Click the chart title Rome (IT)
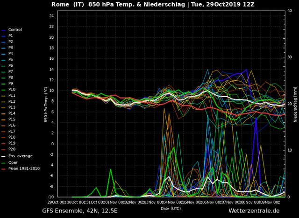This screenshot has height=218, width=299. pos(68,4)
